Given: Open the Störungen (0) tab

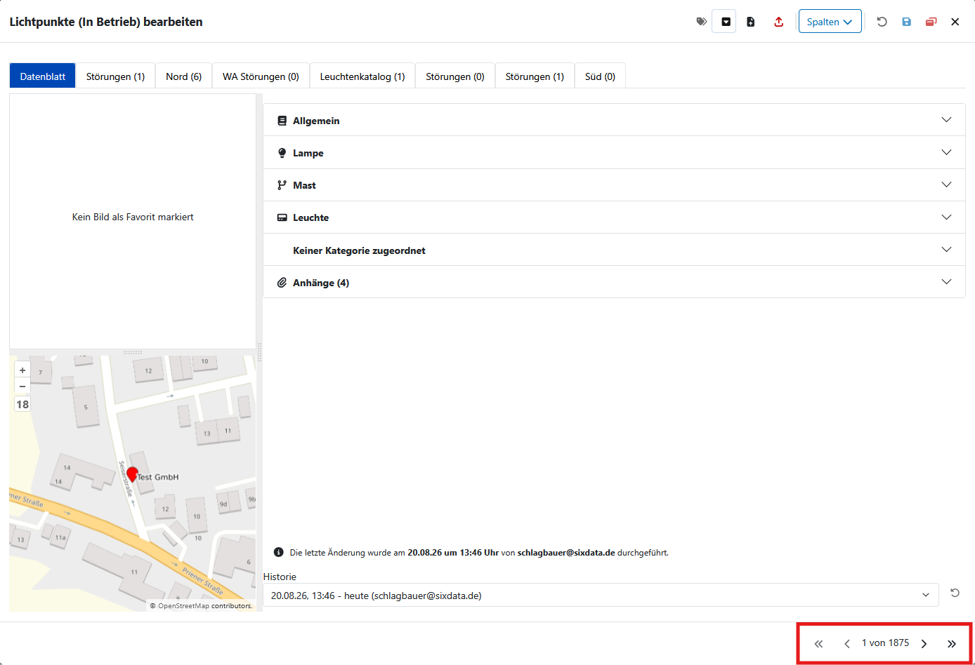Looking at the screenshot, I should pos(455,76).
